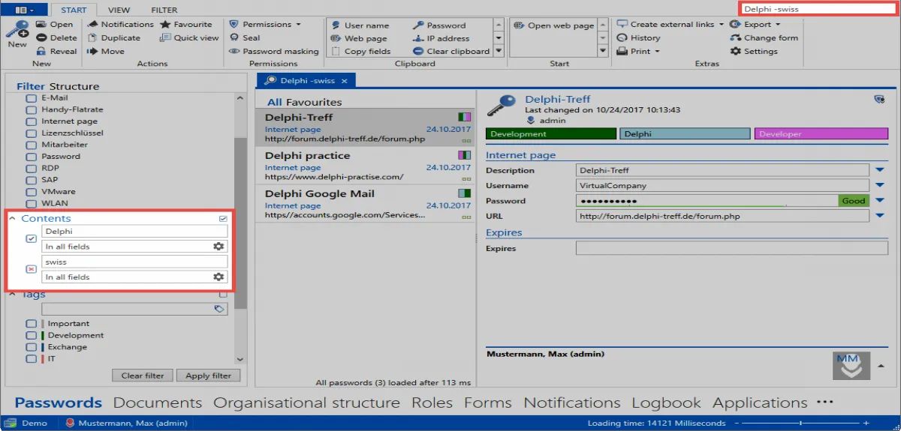Open record History
This screenshot has height=431, width=901.
[x=638, y=38]
